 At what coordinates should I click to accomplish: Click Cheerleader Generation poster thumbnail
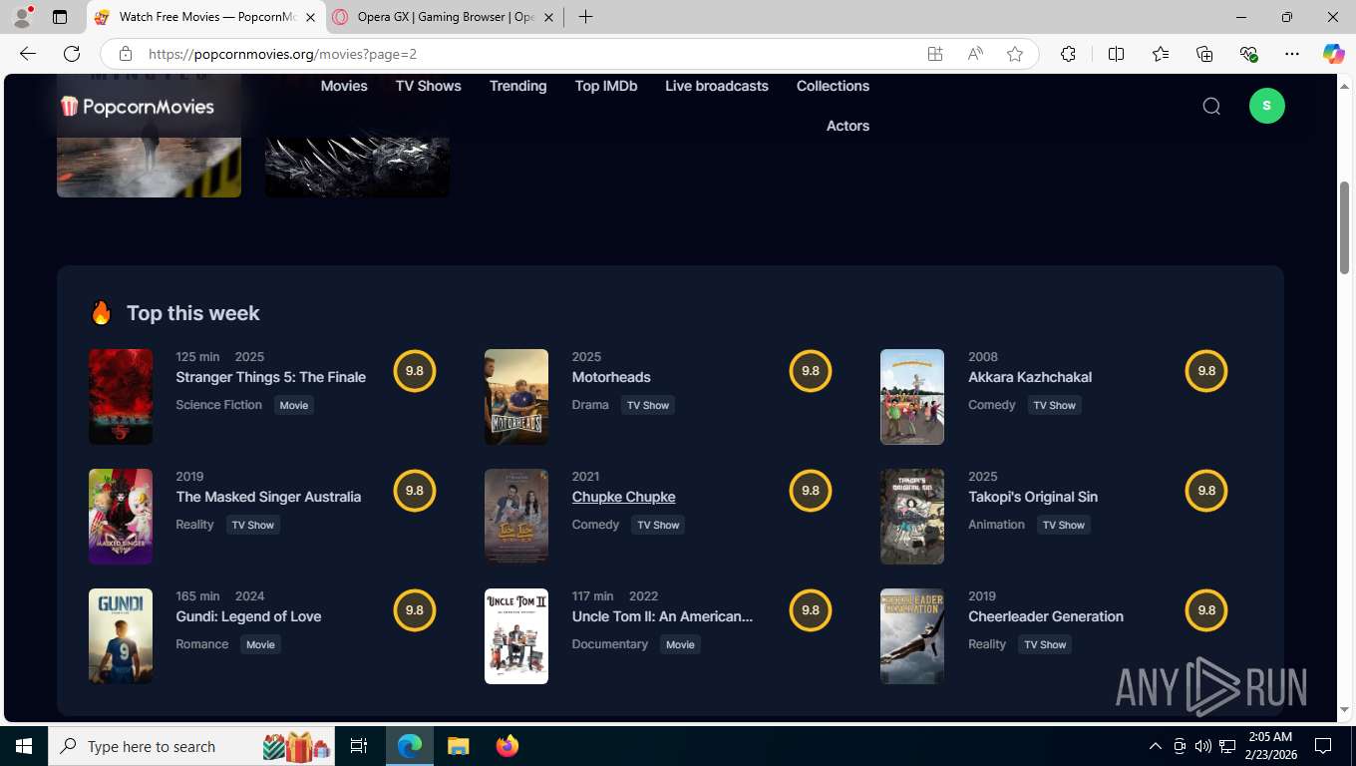click(912, 636)
